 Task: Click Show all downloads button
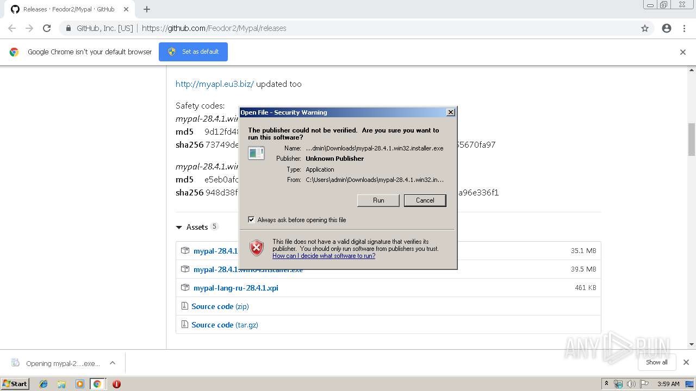[657, 362]
